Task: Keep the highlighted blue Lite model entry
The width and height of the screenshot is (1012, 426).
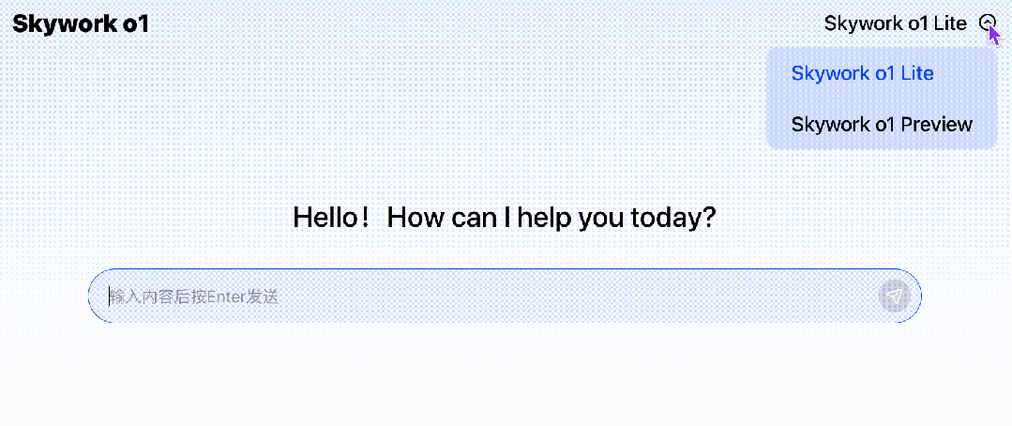Action: point(862,73)
